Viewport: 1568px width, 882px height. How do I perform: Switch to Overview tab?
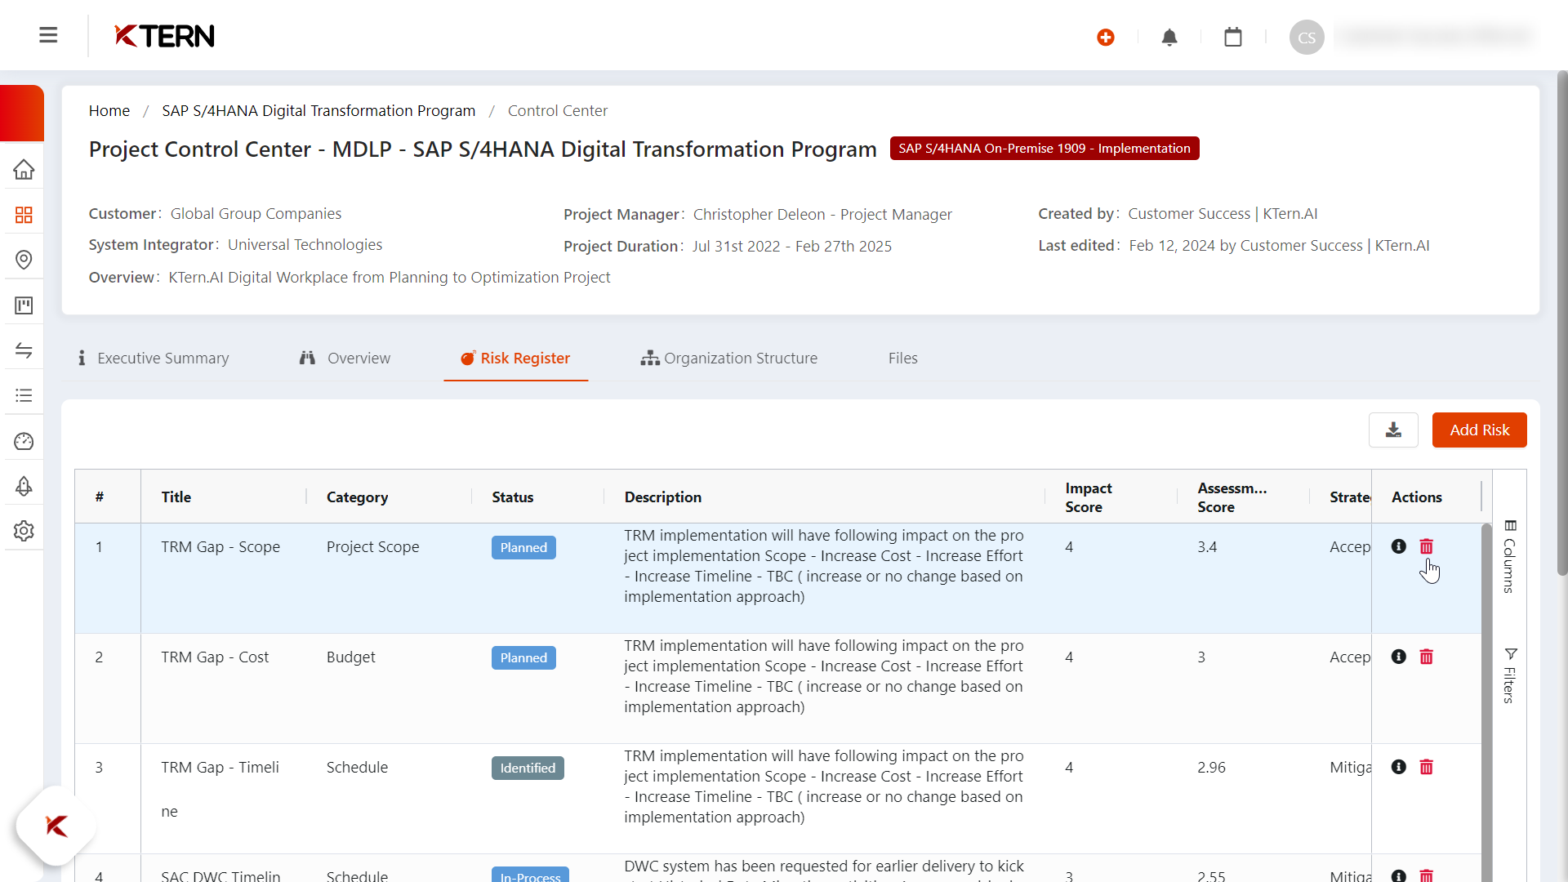click(345, 358)
